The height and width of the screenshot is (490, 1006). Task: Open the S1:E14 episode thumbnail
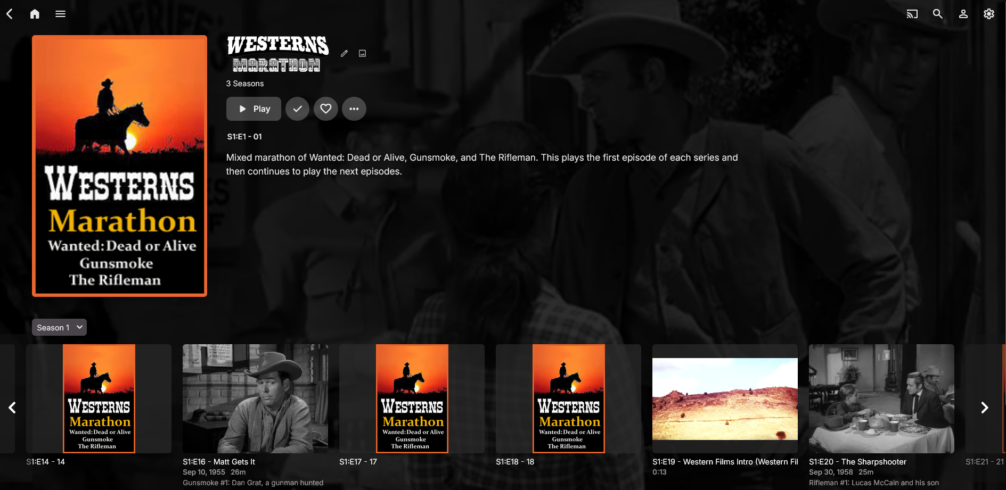[99, 398]
